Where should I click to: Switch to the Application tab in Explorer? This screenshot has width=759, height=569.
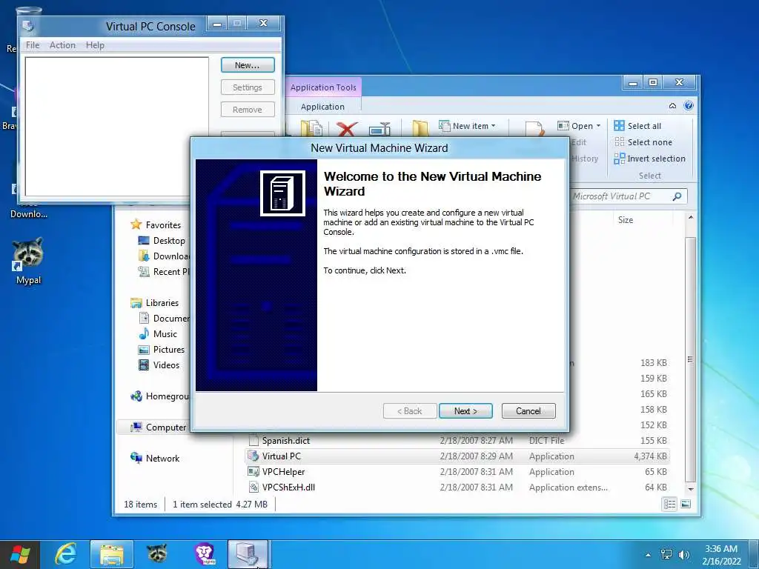point(322,107)
